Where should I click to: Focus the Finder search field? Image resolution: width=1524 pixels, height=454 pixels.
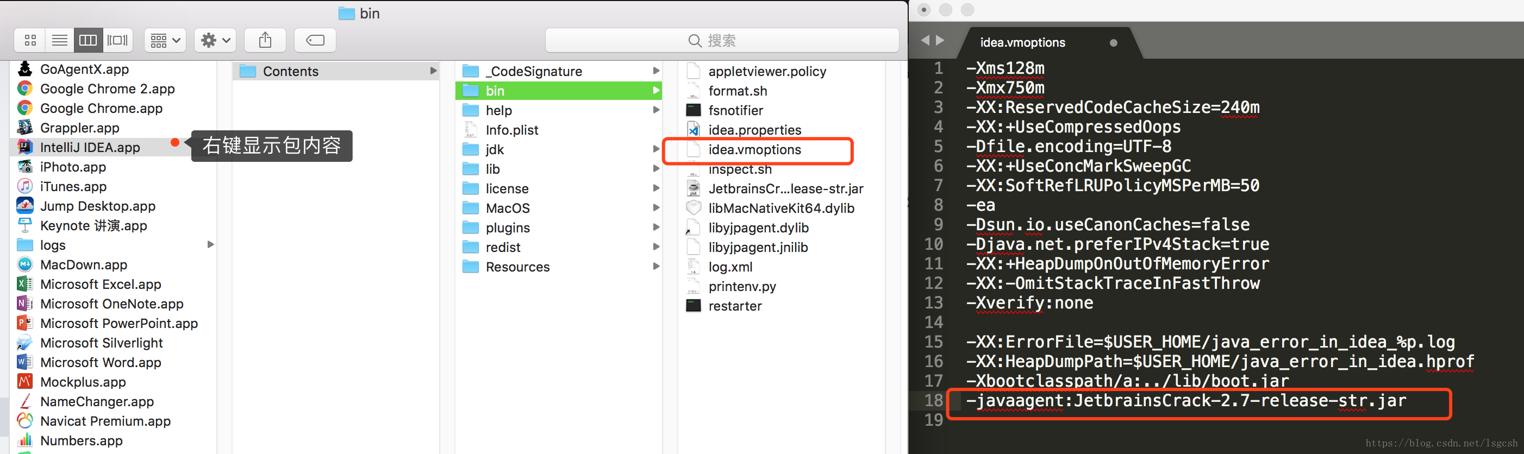click(722, 40)
